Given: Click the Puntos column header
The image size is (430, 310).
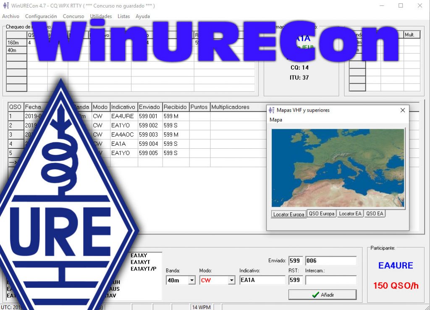Looking at the screenshot, I should pyautogui.click(x=199, y=107).
